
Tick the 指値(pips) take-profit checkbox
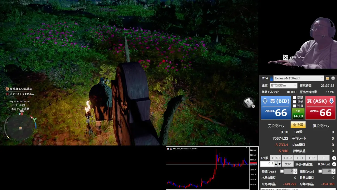[282, 171]
